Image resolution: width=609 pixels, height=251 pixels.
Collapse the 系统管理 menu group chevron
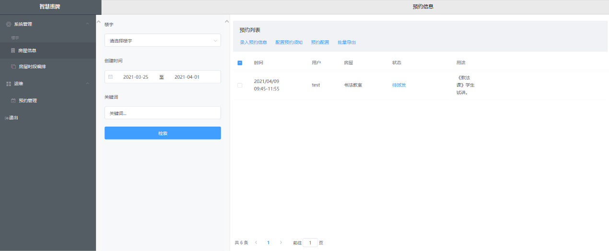tap(87, 24)
